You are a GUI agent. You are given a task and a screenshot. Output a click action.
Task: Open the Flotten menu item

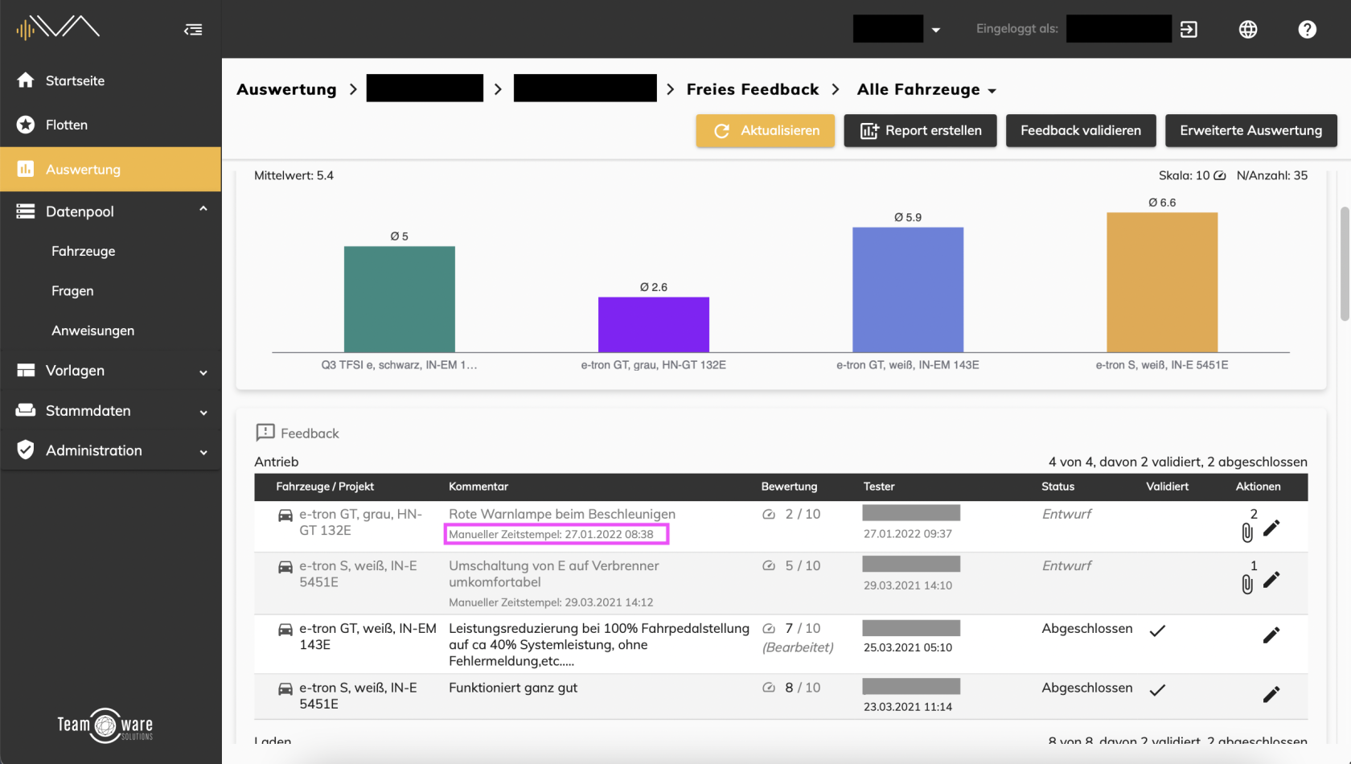click(x=110, y=125)
